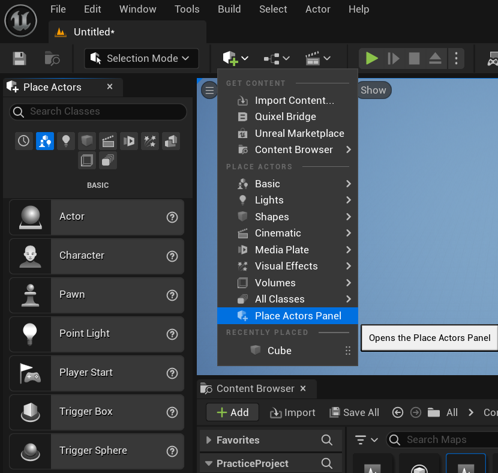Open Quixel Bridge from the menu
Viewport: 498px width, 473px height.
(287, 117)
